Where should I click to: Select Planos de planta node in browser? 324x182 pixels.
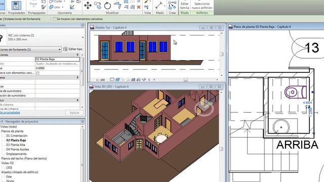[x=12, y=131]
